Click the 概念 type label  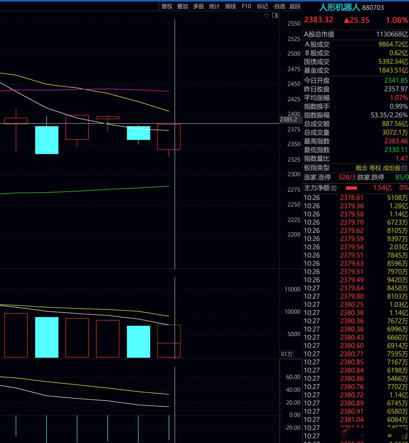(x=361, y=168)
